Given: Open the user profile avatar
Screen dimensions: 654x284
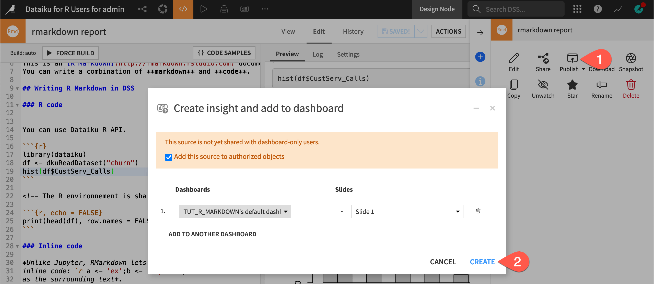Looking at the screenshot, I should 639,9.
